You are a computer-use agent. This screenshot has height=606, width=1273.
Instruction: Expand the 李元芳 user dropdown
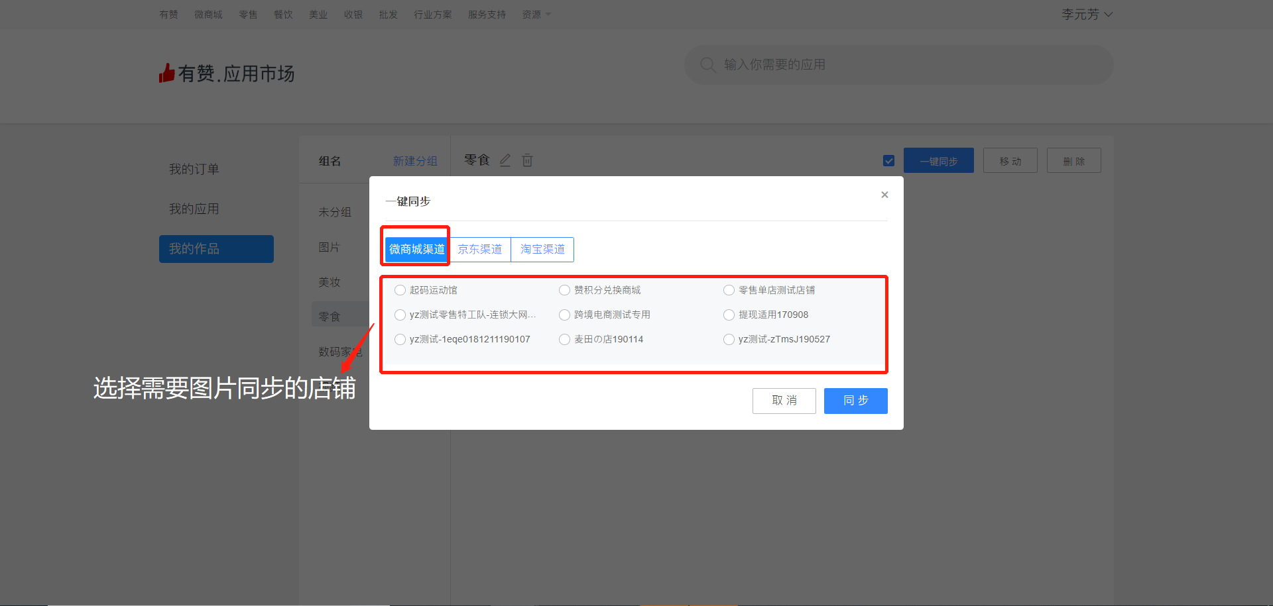(1087, 15)
